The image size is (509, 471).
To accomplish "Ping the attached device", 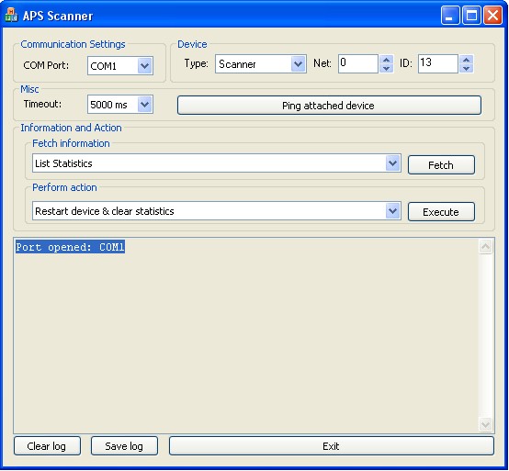I will pos(329,106).
